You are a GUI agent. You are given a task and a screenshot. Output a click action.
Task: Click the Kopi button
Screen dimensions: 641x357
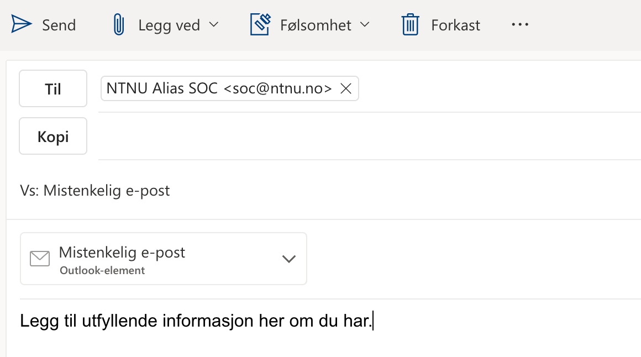coord(53,136)
